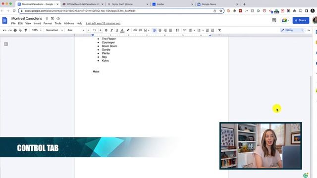
Task: Open the last edit history link
Action: pos(103,23)
